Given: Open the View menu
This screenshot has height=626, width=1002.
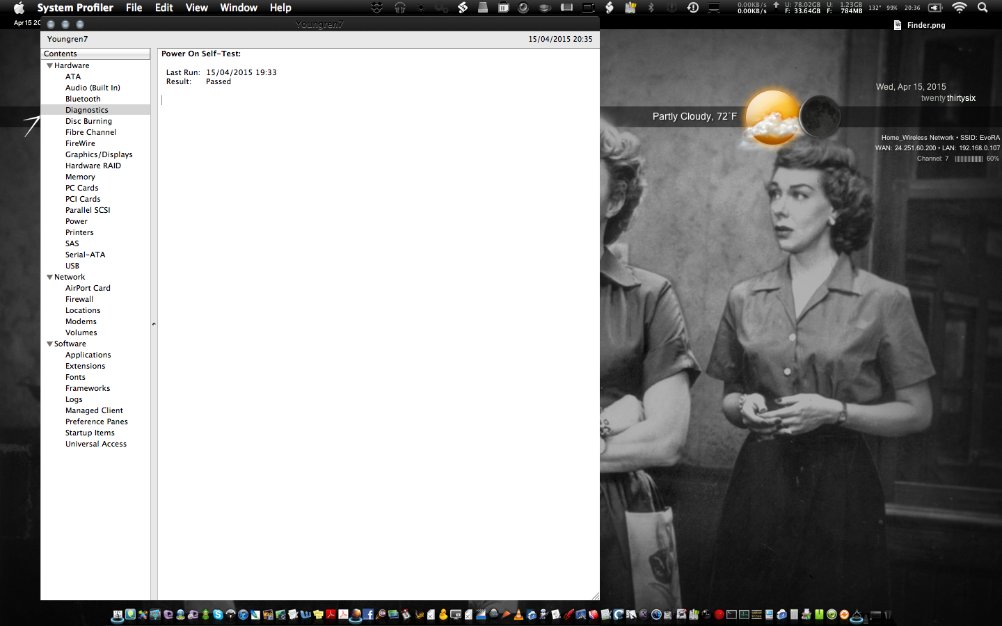Looking at the screenshot, I should pyautogui.click(x=197, y=8).
